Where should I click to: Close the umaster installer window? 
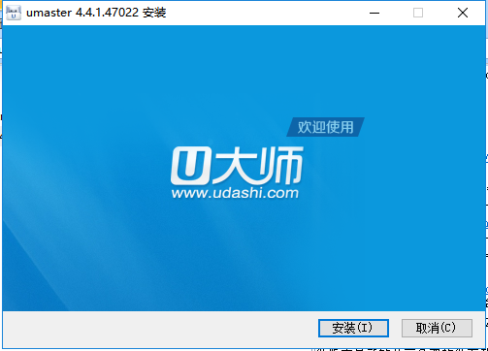point(463,13)
